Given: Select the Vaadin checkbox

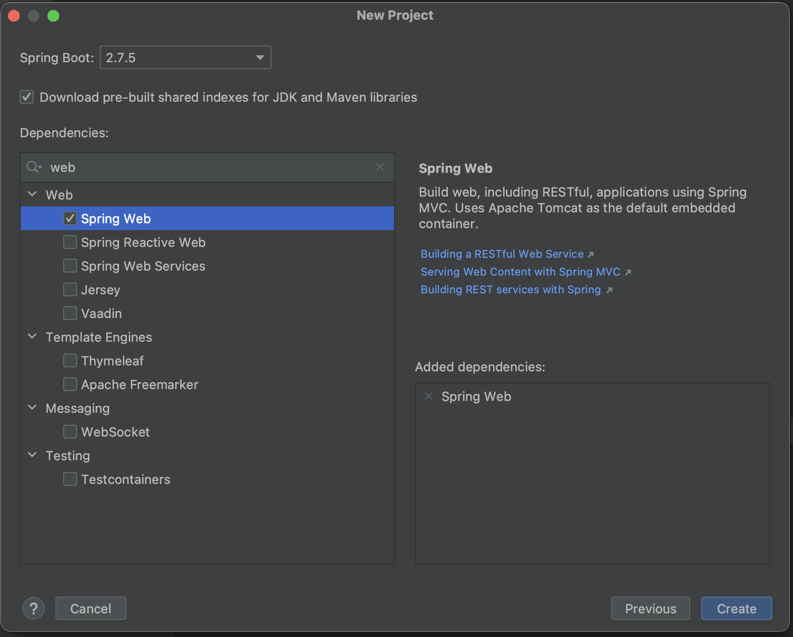Looking at the screenshot, I should 70,313.
